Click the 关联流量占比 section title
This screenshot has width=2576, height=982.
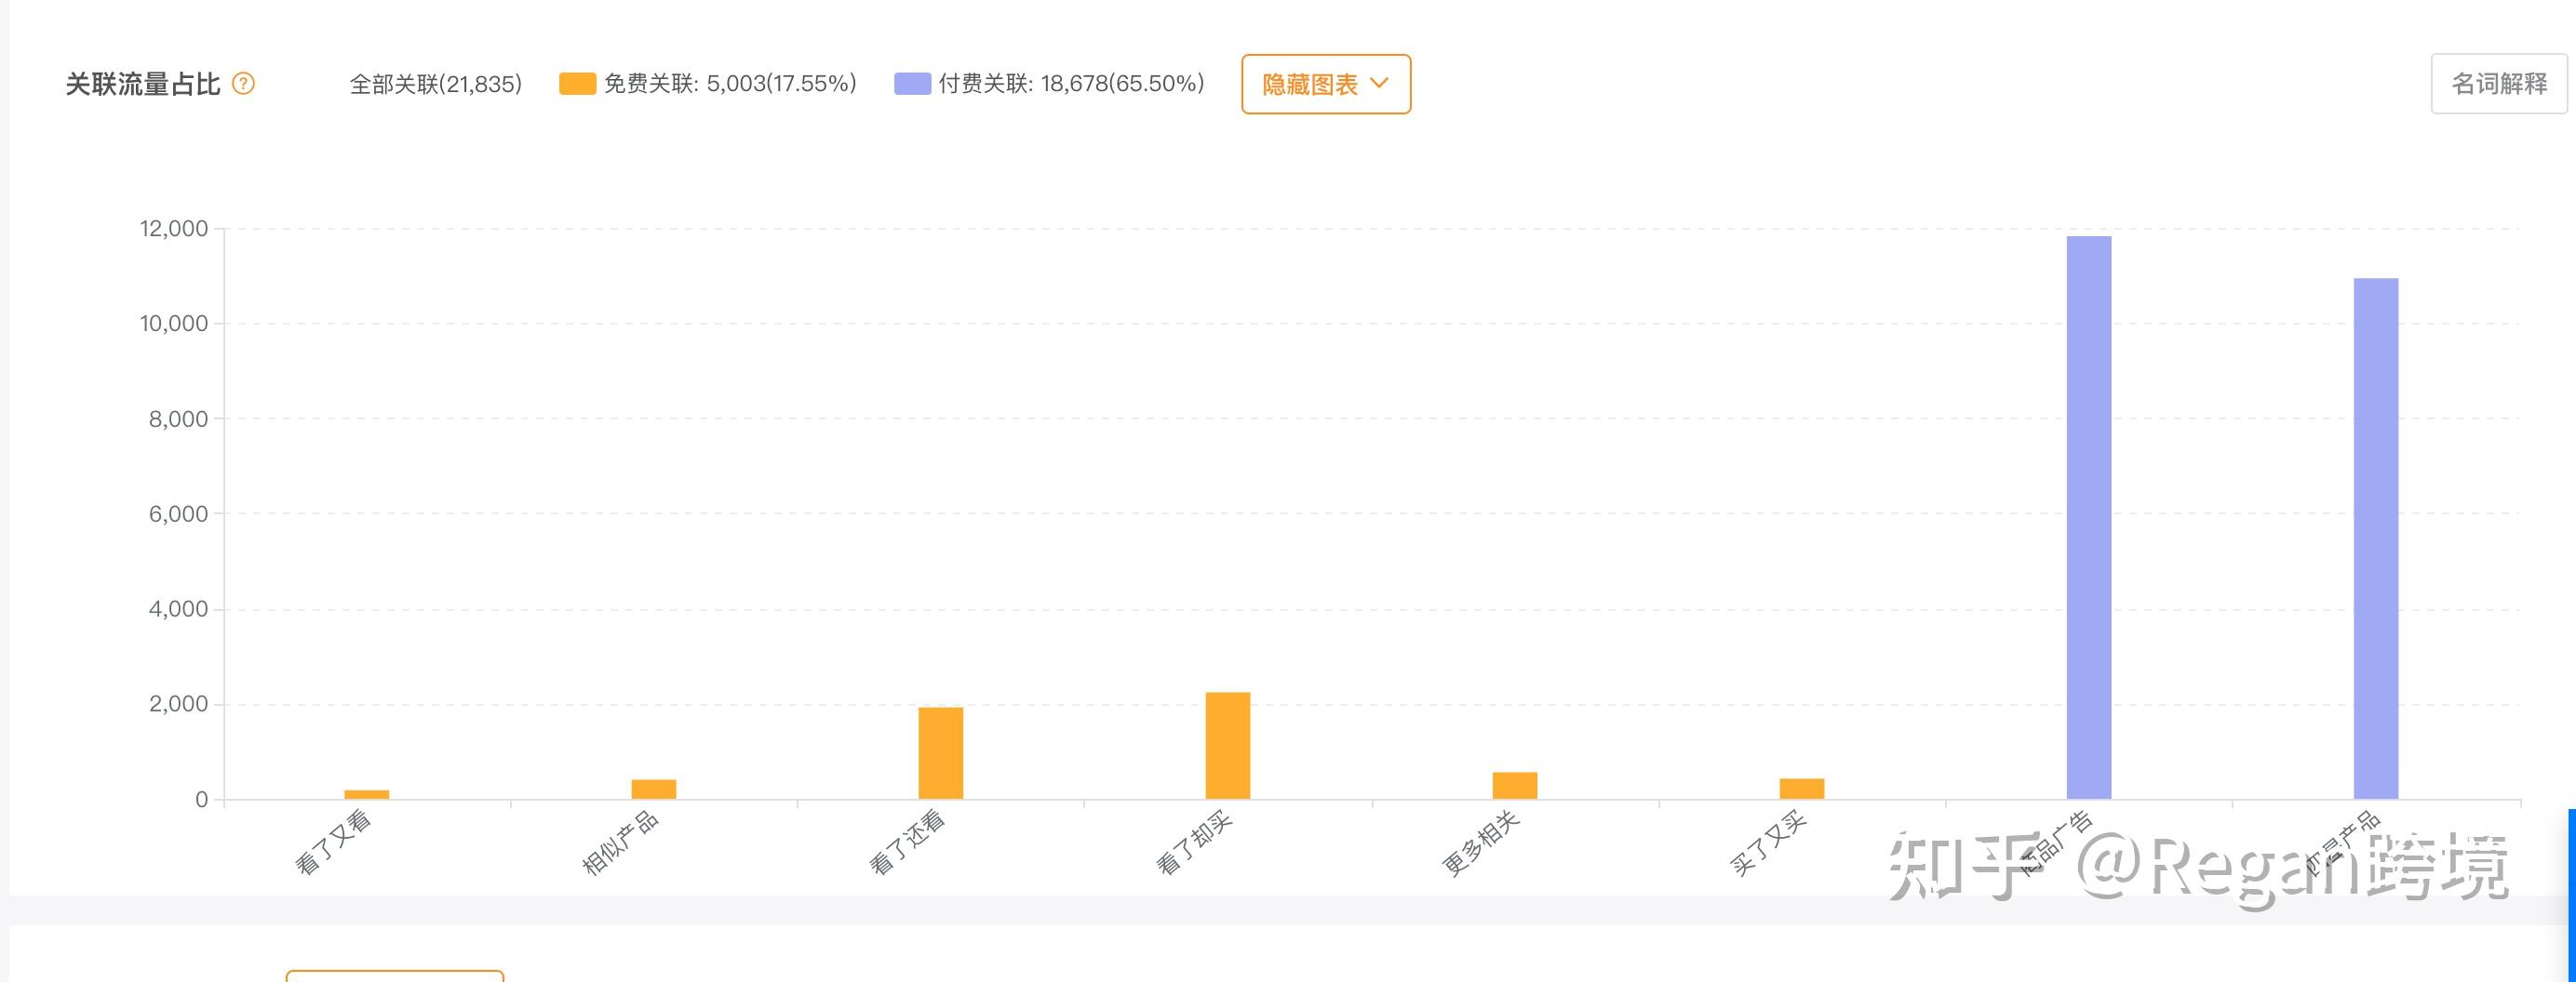coord(143,84)
